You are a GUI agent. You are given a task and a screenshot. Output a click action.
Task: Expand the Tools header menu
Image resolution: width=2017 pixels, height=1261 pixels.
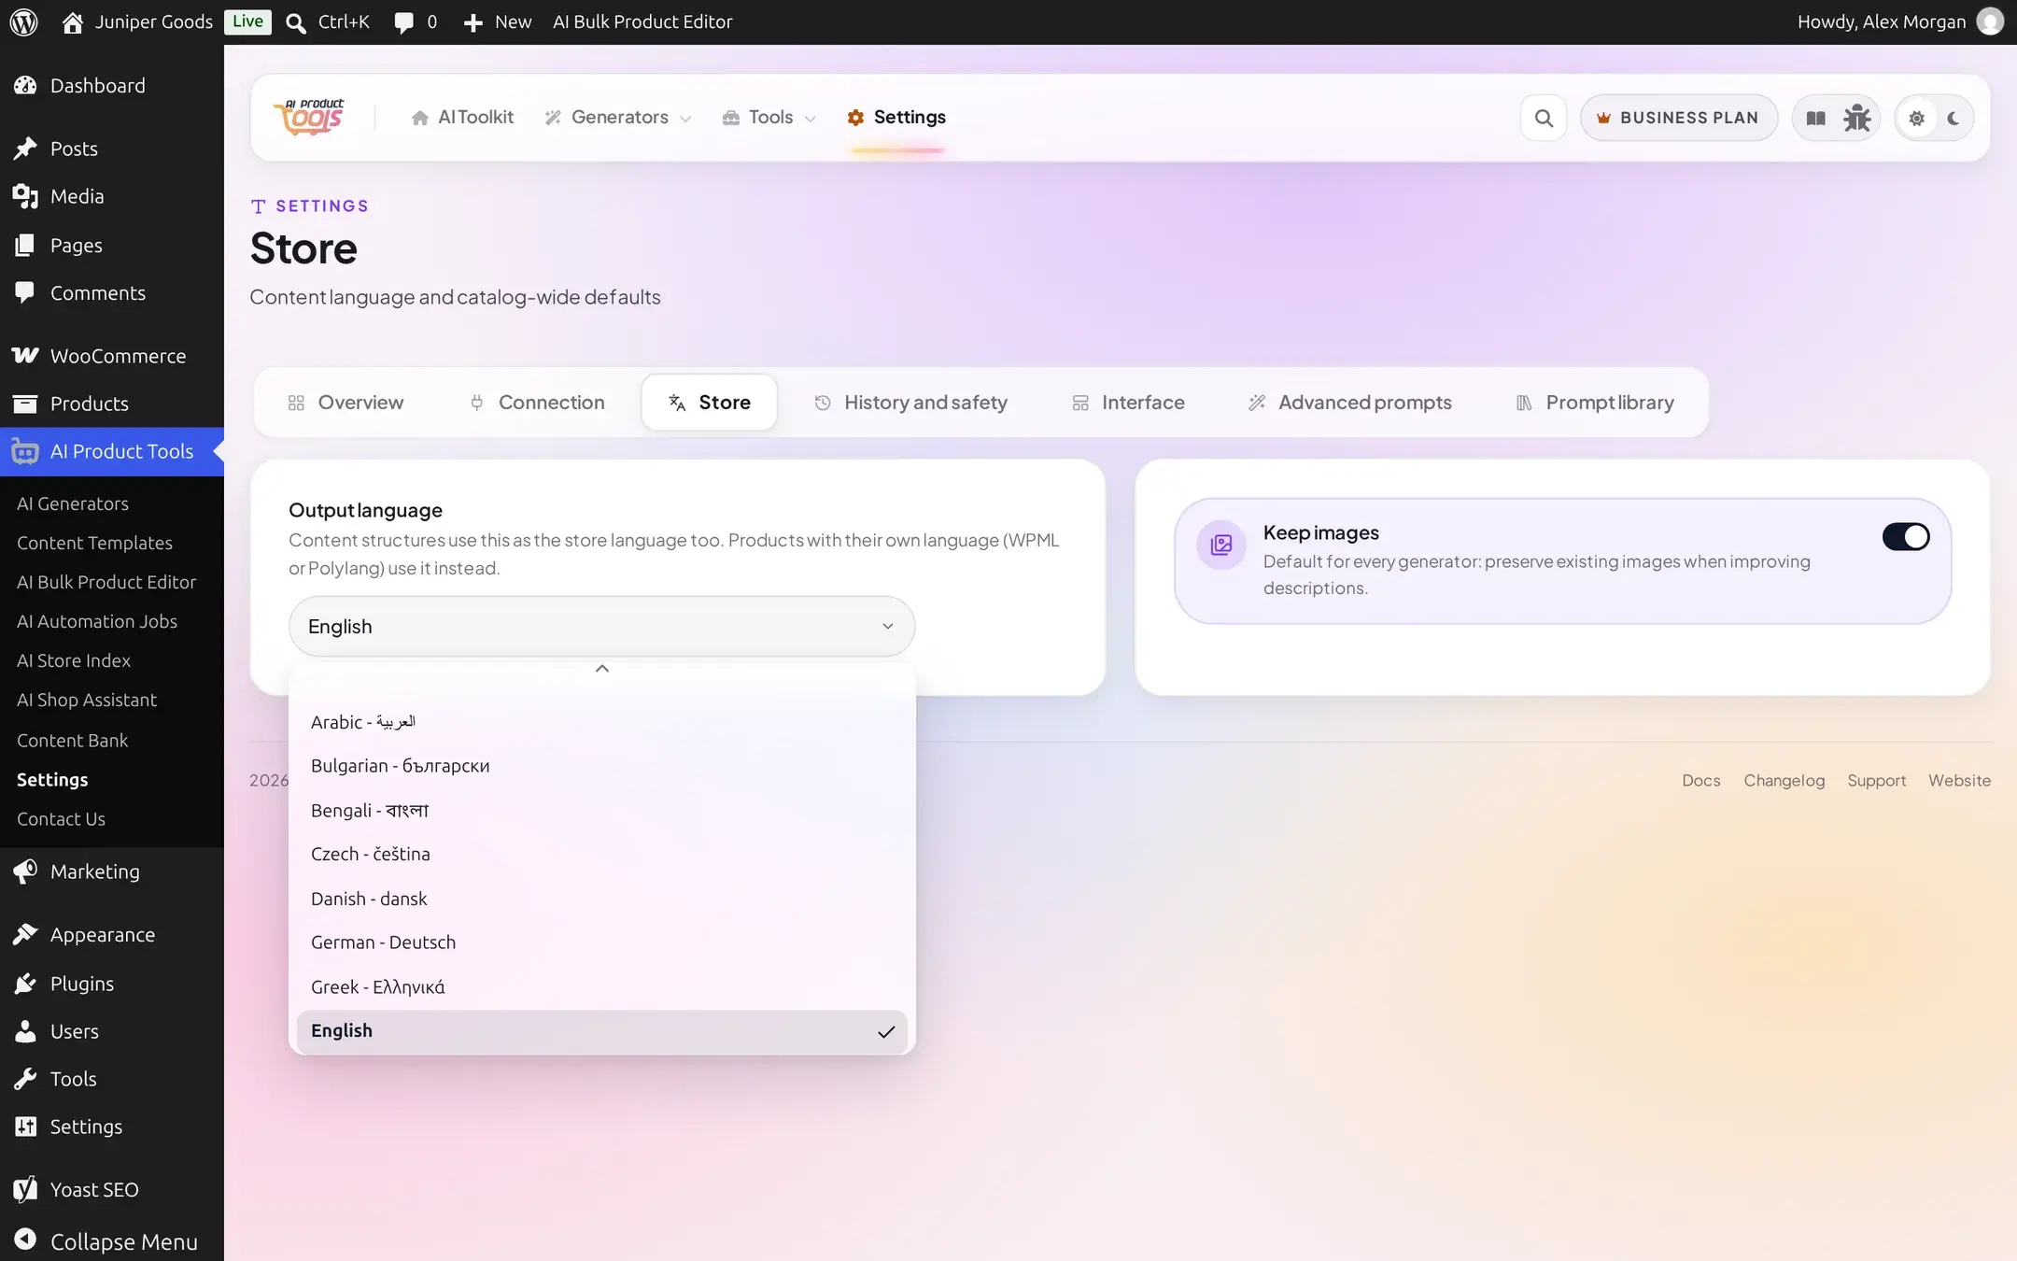[x=769, y=118]
